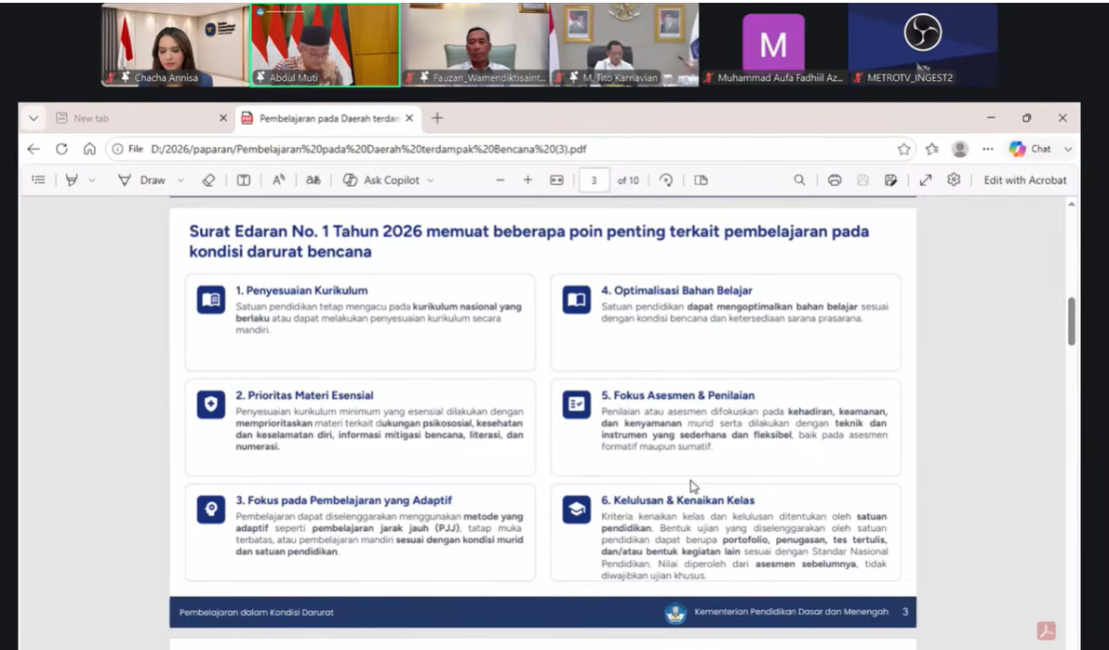Enter full screen PDF view
Image resolution: width=1109 pixels, height=650 pixels.
[x=925, y=180]
